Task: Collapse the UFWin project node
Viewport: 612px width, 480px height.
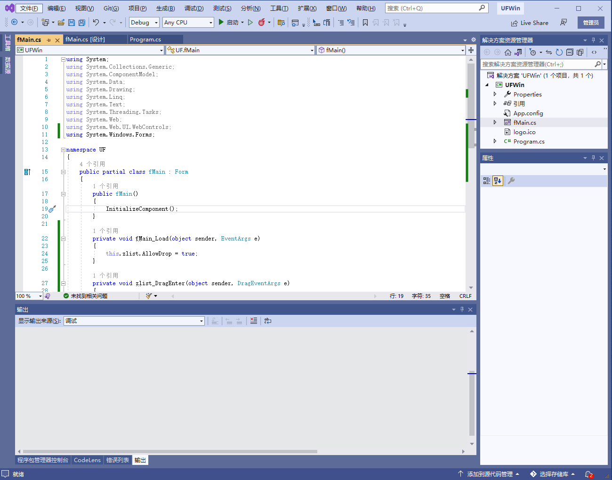Action: 487,85
